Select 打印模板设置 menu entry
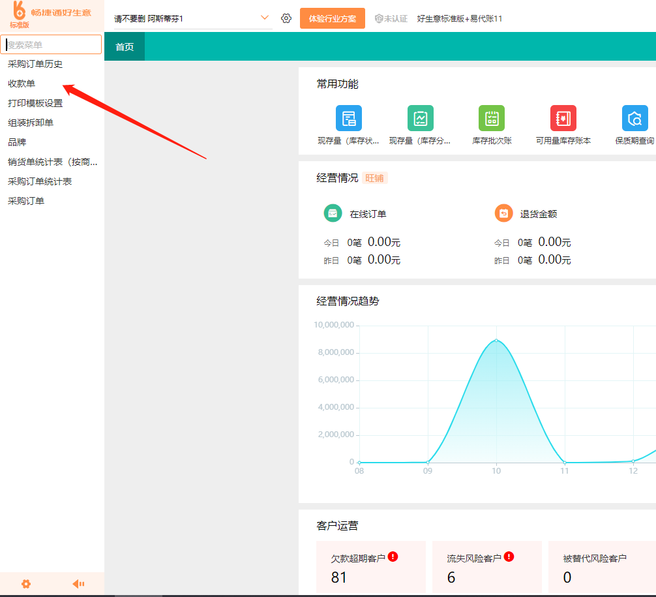The image size is (656, 597). coord(35,103)
